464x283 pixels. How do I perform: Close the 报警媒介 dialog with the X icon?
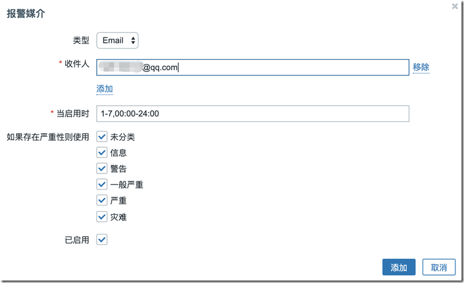pyautogui.click(x=455, y=6)
